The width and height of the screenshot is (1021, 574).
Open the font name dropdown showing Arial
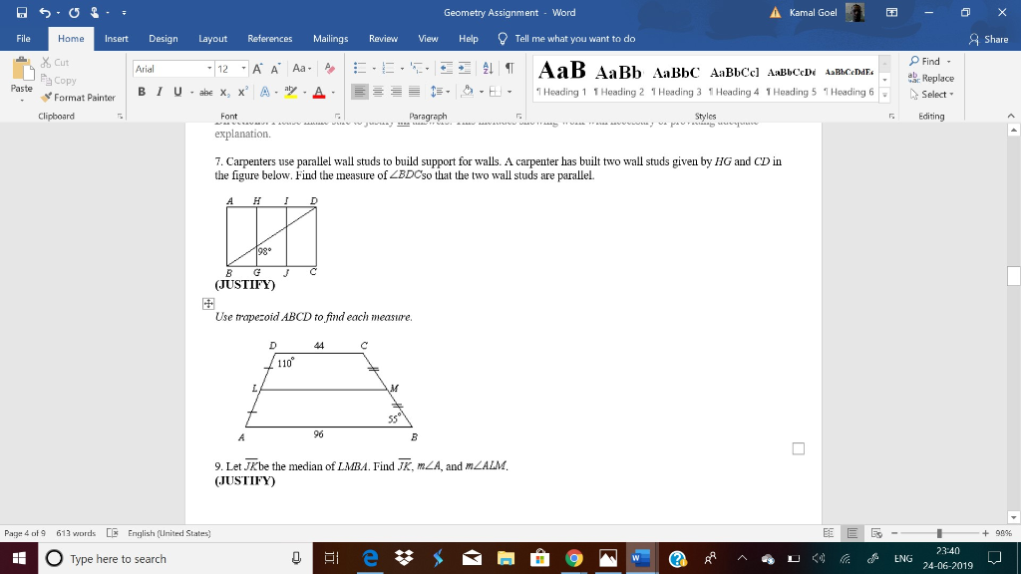(x=209, y=68)
